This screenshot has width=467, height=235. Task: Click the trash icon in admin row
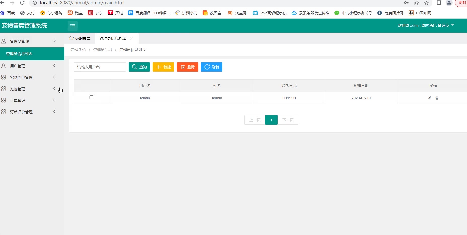pos(437,98)
